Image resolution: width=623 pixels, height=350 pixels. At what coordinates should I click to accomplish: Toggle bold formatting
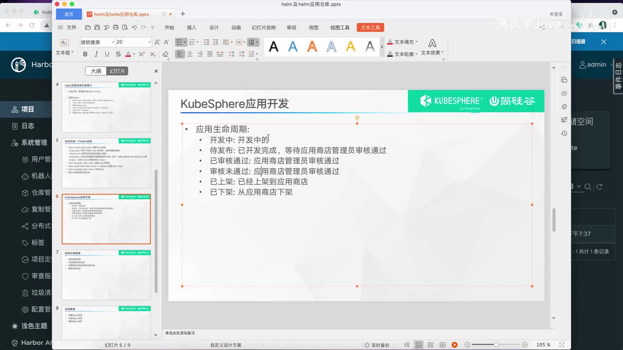(x=85, y=54)
